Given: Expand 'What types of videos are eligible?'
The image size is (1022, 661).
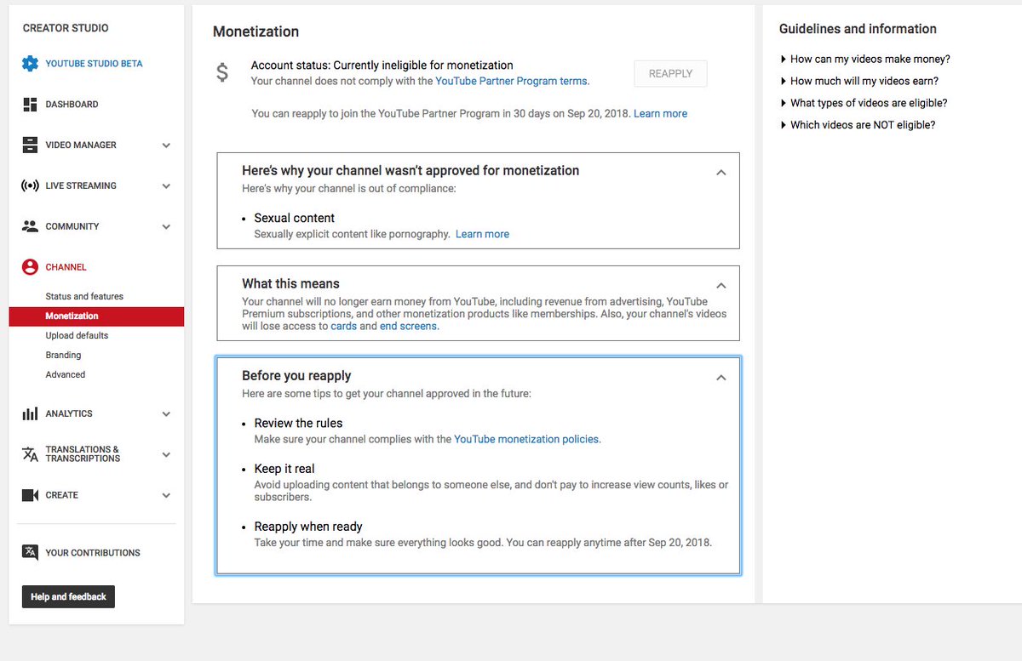Looking at the screenshot, I should click(x=864, y=103).
